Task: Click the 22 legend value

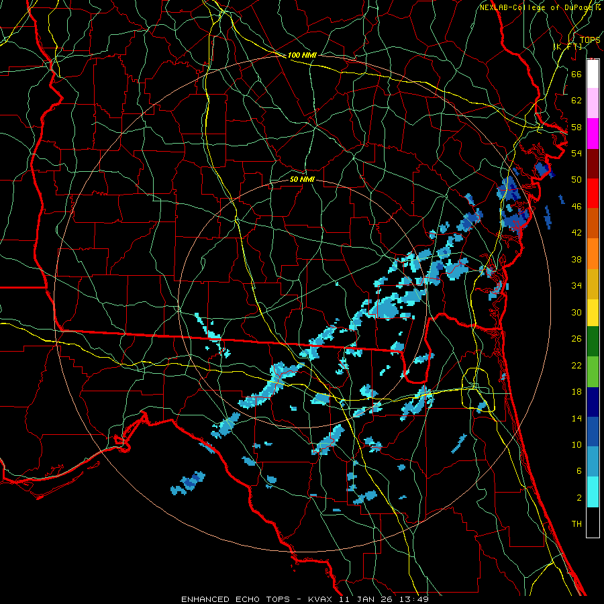Action: coord(576,365)
